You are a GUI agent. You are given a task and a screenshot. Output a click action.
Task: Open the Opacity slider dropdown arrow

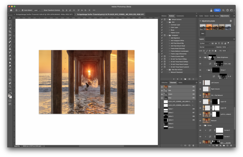point(228,47)
